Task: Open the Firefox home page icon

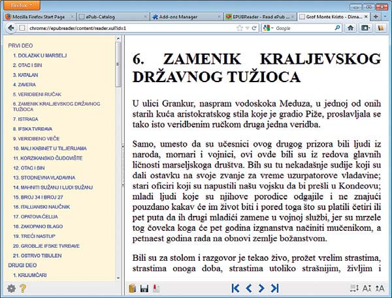Action: (350, 28)
